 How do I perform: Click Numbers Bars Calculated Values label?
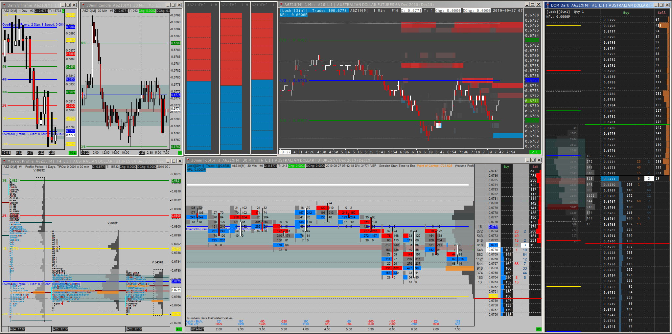(210, 318)
